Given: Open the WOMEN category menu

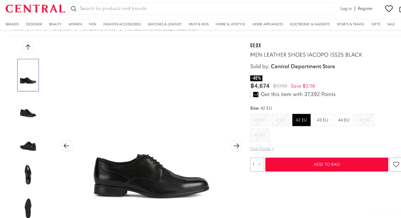Looking at the screenshot, I should (75, 24).
